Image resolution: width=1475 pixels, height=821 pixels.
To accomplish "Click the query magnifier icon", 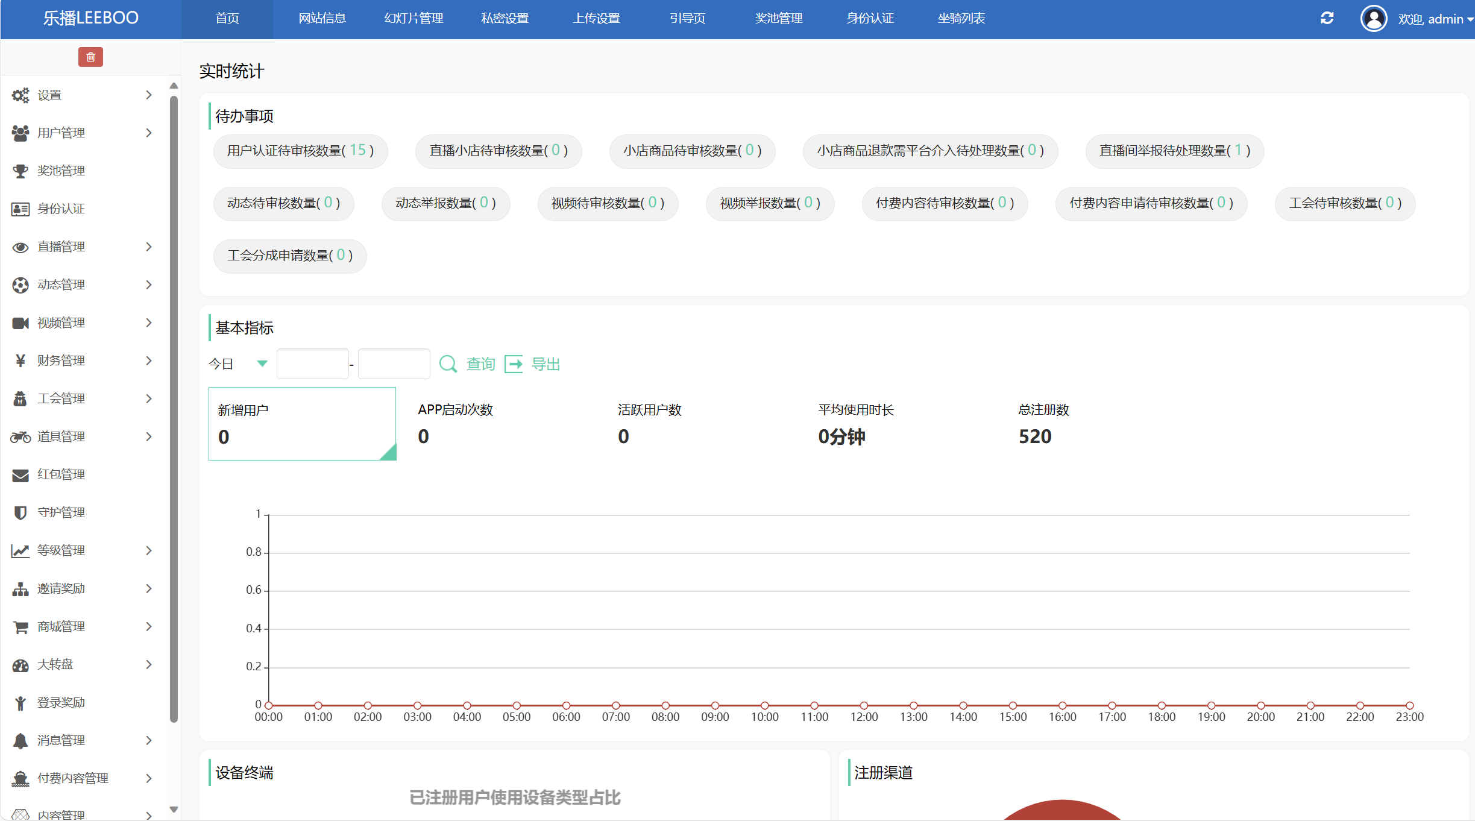I will tap(448, 364).
